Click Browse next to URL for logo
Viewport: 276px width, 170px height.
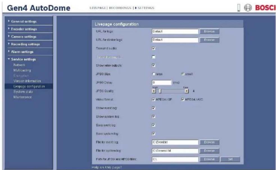click(x=209, y=32)
